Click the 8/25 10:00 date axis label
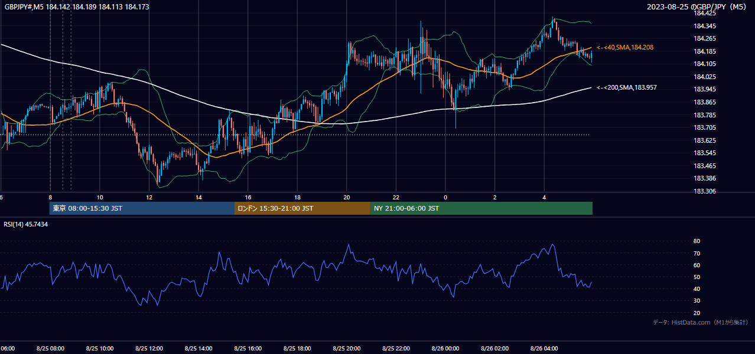 coord(100,348)
